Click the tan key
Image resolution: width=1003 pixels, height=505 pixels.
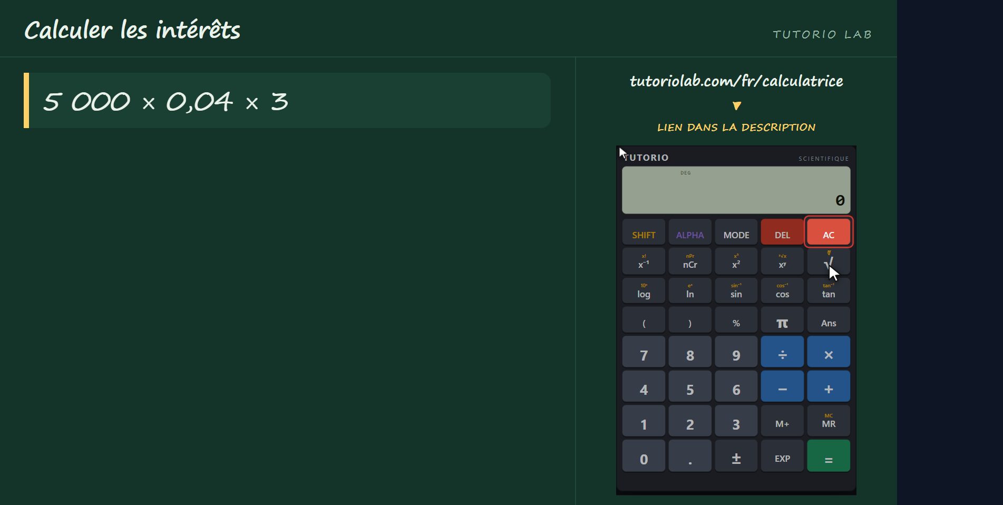[x=829, y=290]
